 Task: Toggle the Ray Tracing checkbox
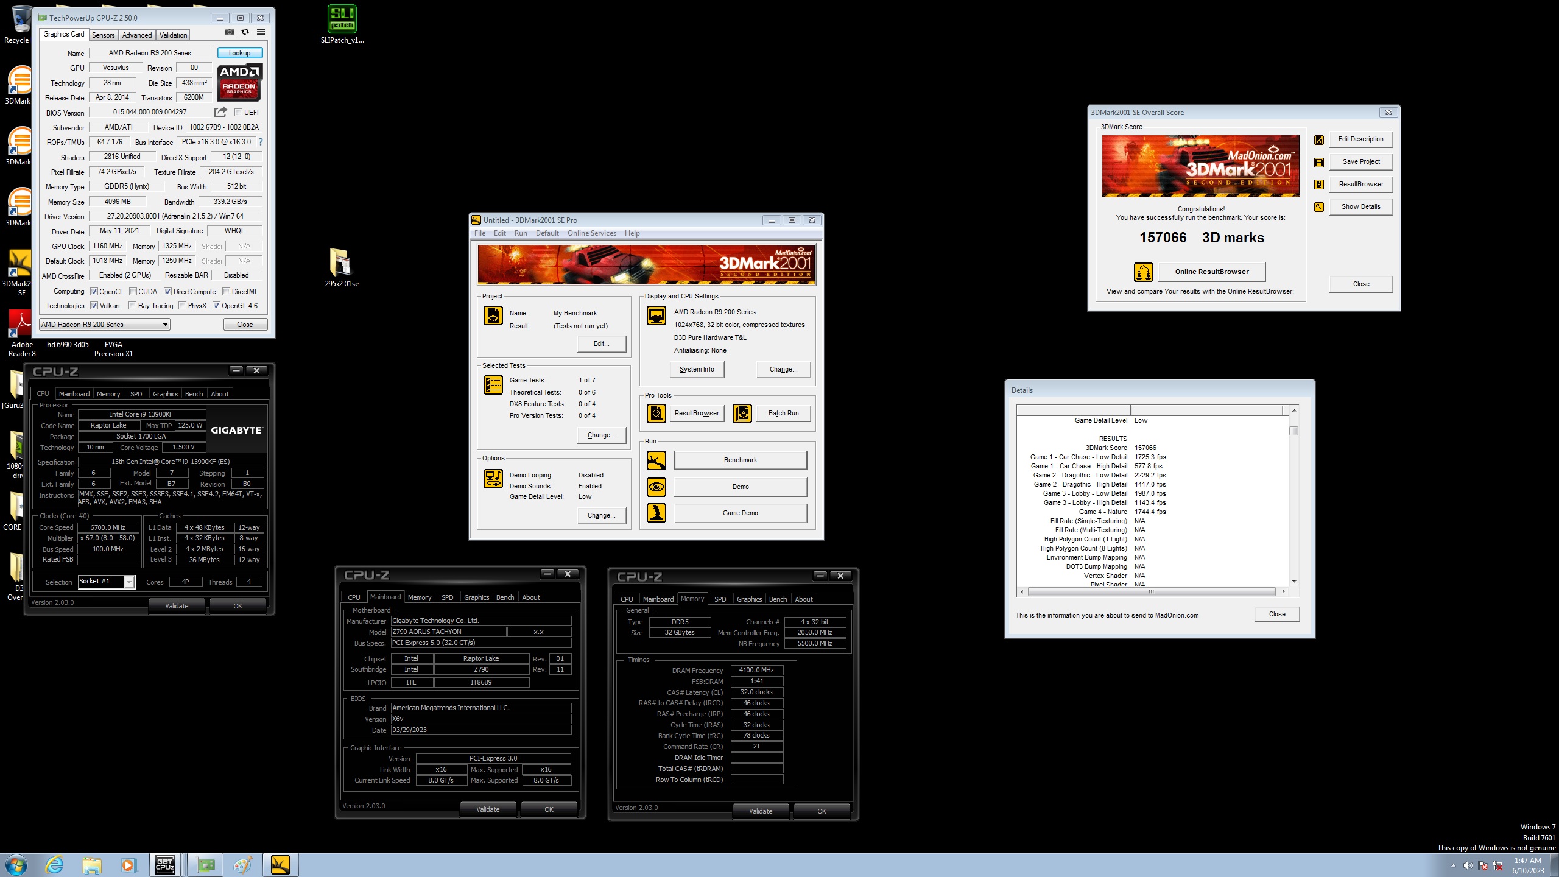click(x=132, y=306)
